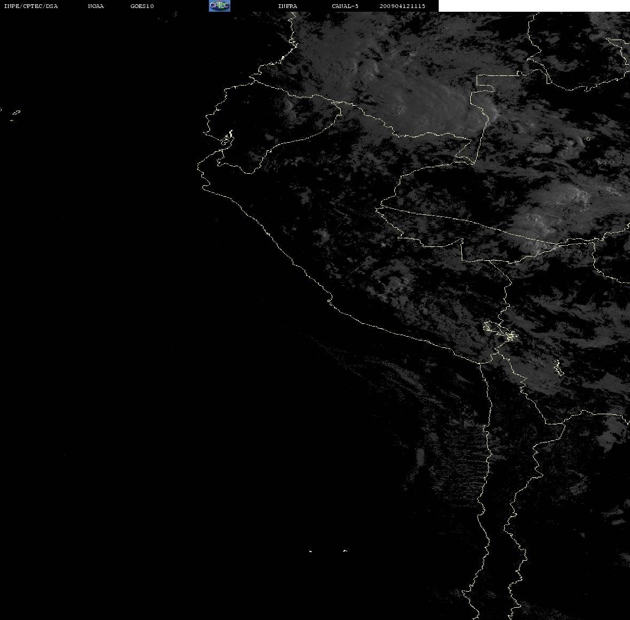Click the right small white island dot near bottom
This screenshot has width=630, height=620.
coord(345,551)
